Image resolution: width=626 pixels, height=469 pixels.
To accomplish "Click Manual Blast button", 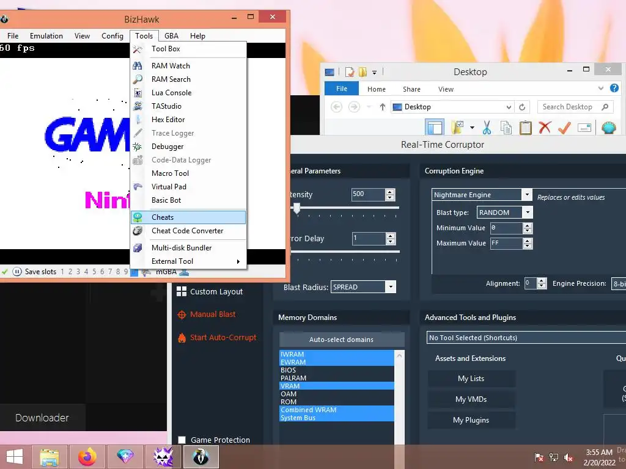I will [212, 314].
